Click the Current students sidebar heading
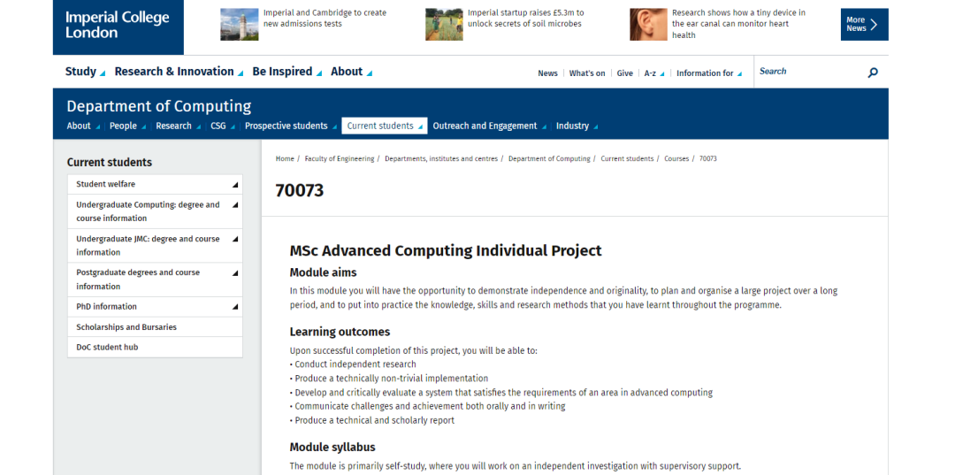This screenshot has width=955, height=475. click(x=109, y=162)
